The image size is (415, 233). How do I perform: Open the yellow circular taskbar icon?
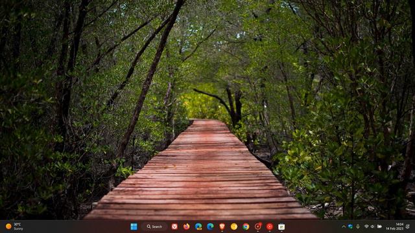coord(234,227)
